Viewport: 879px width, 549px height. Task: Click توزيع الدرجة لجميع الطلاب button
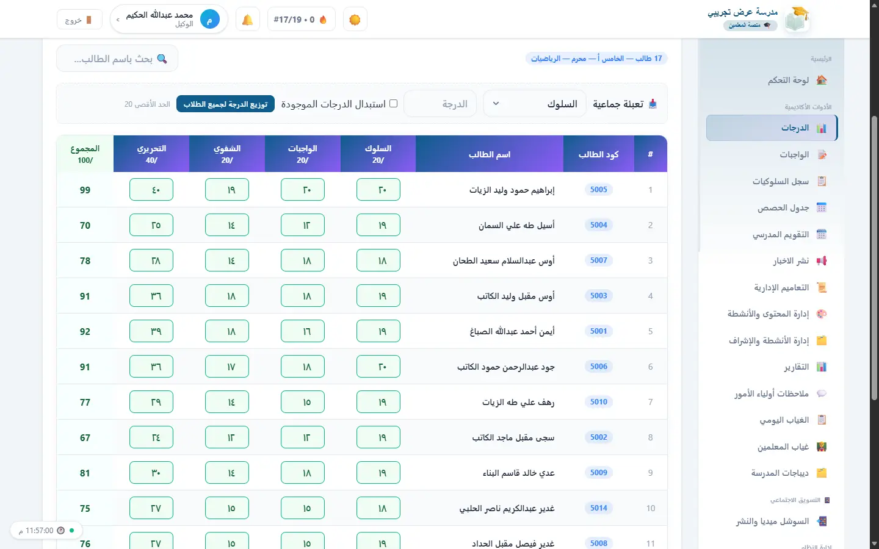coord(225,104)
